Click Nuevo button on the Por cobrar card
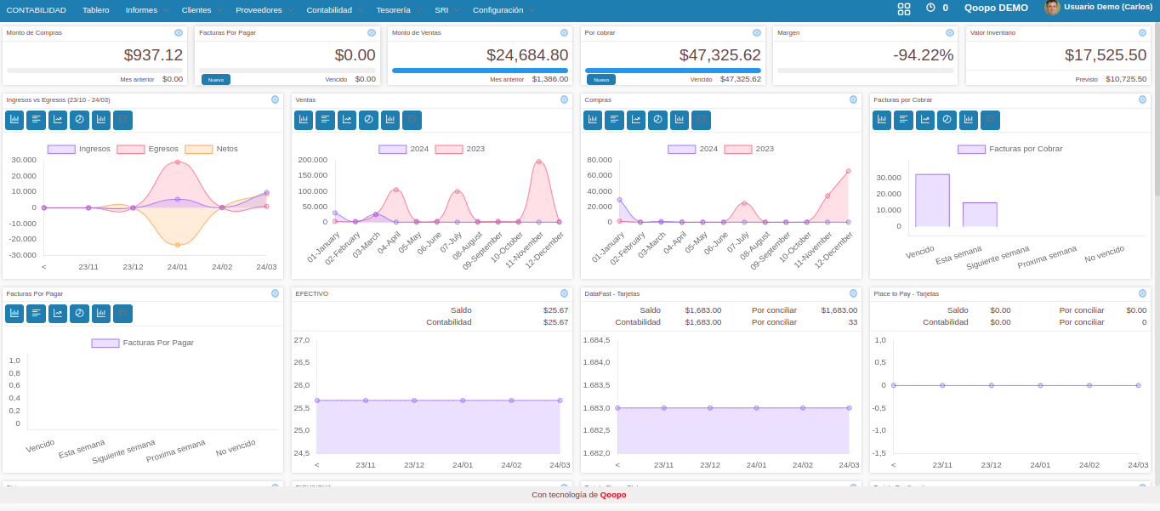The height and width of the screenshot is (511, 1160). 601,79
